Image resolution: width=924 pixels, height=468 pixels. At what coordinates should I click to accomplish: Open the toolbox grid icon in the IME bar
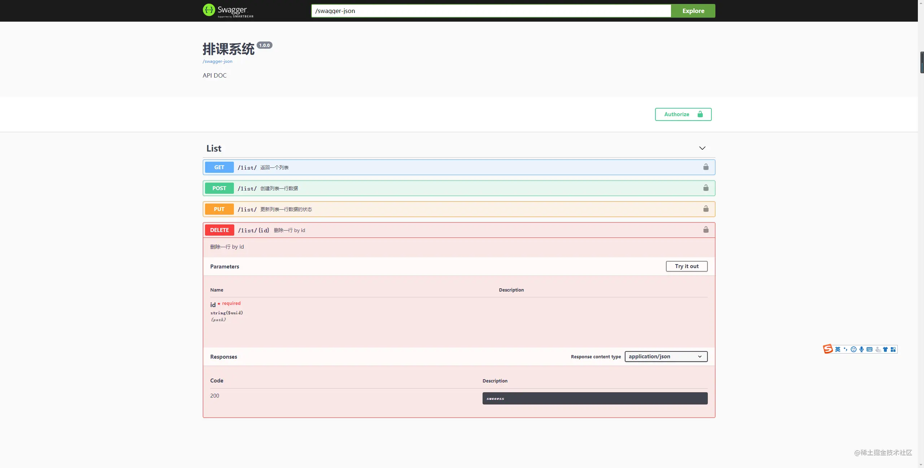[893, 349]
